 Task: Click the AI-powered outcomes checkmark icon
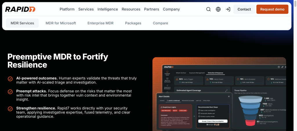10,79
